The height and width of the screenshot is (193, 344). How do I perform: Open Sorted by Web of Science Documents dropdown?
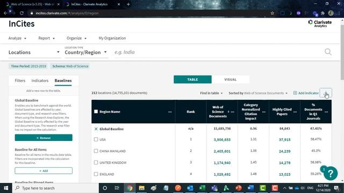[x=258, y=93]
